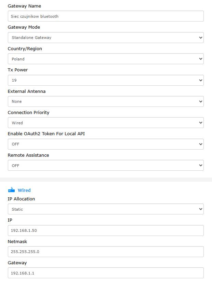Open the IP Allocation Static dropdown
This screenshot has height=281, width=212.
pos(106,209)
